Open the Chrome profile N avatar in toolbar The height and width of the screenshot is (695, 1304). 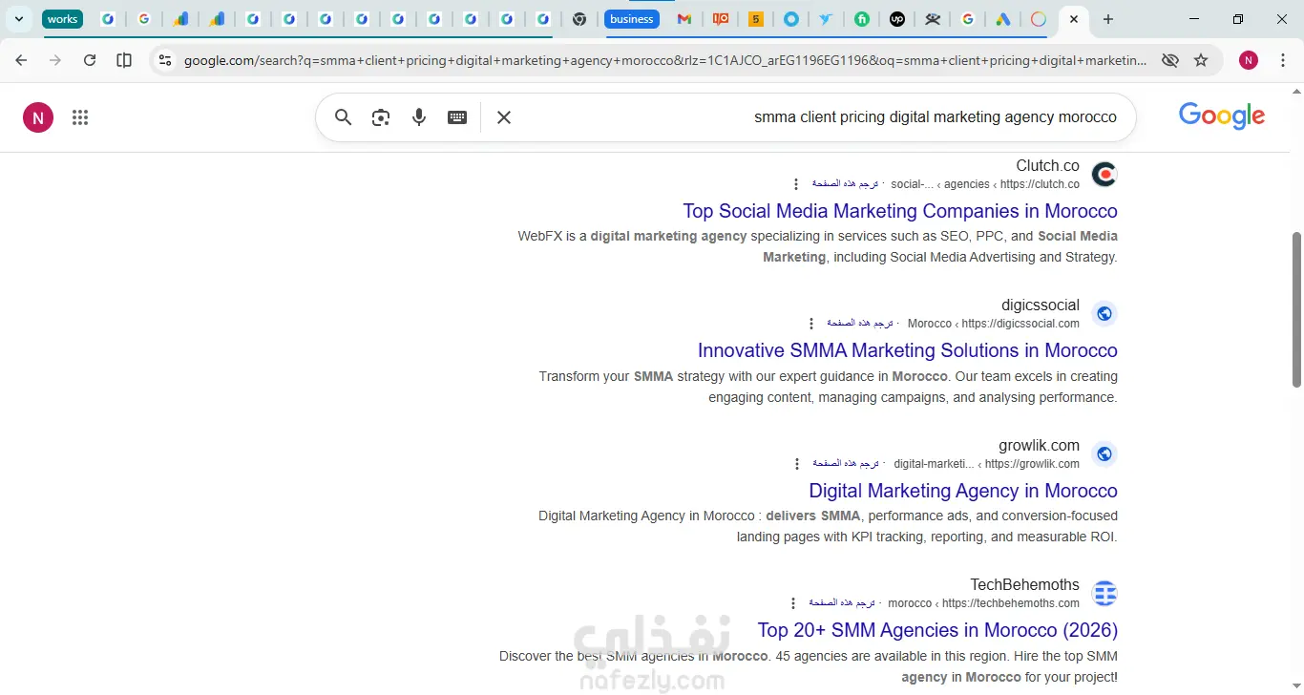tap(1249, 60)
